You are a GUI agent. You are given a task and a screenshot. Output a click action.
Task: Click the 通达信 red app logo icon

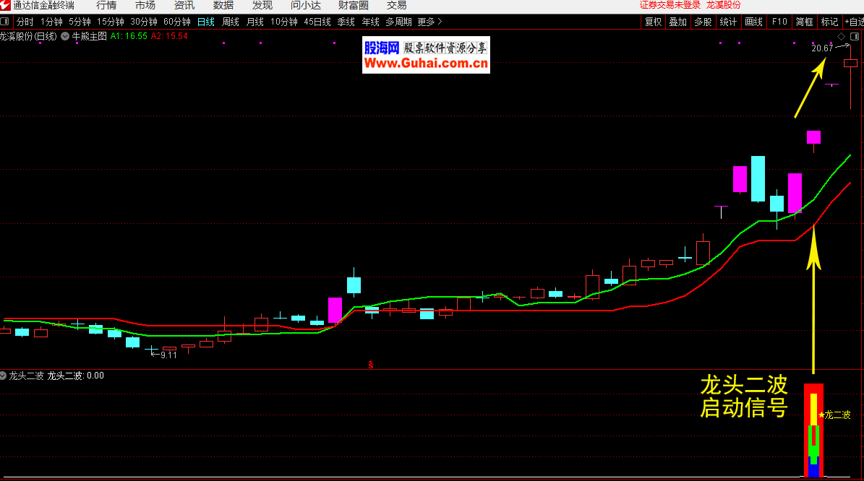point(6,5)
